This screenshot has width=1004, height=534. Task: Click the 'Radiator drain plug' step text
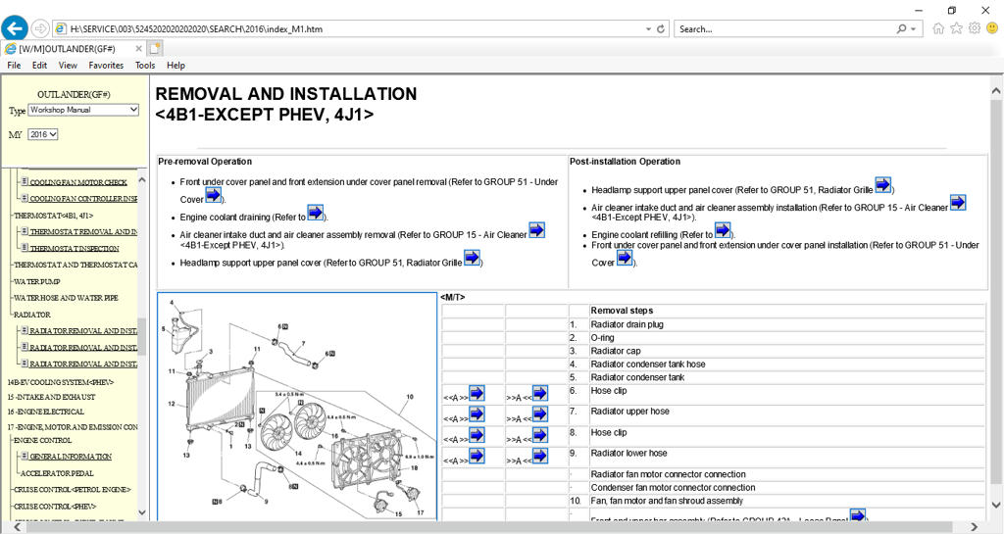point(627,324)
